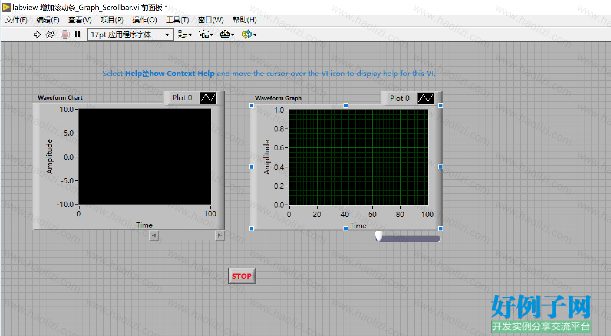Click Waveform Graph Time axis label
Viewport: 611px width, 336px height.
tap(358, 225)
